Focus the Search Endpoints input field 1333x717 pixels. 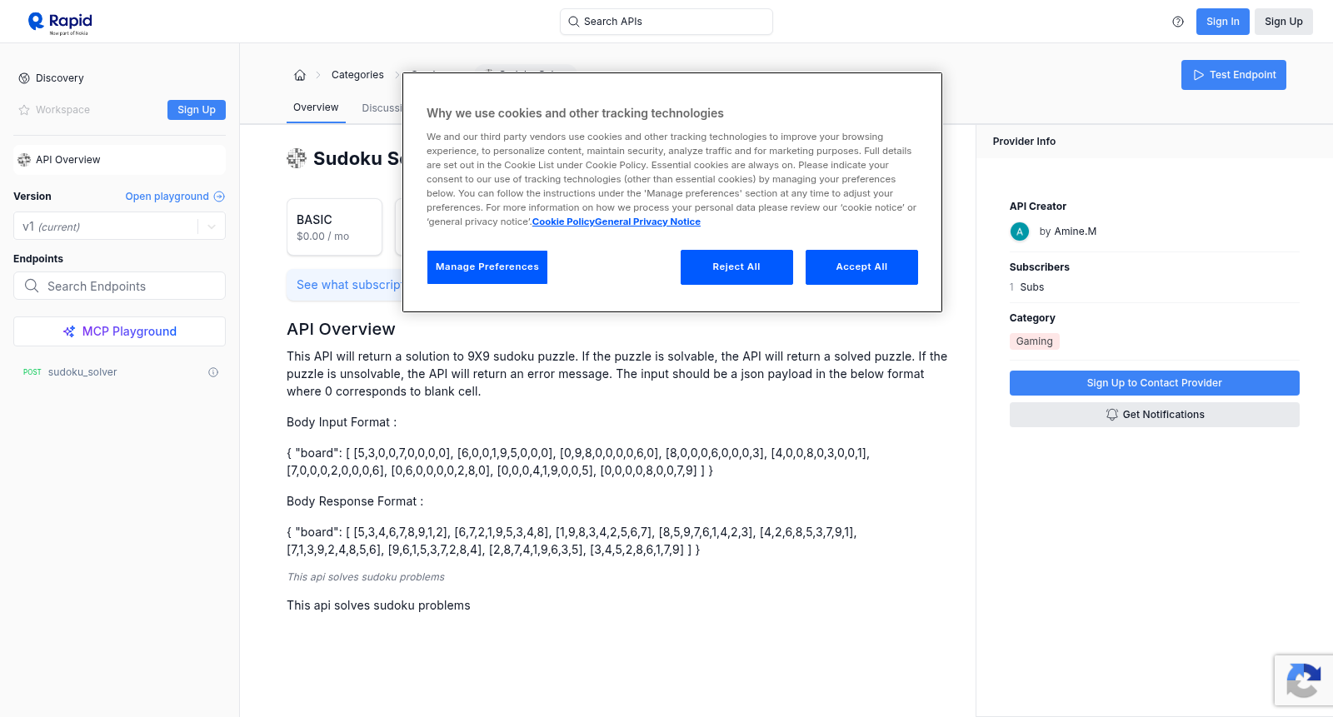(x=119, y=286)
